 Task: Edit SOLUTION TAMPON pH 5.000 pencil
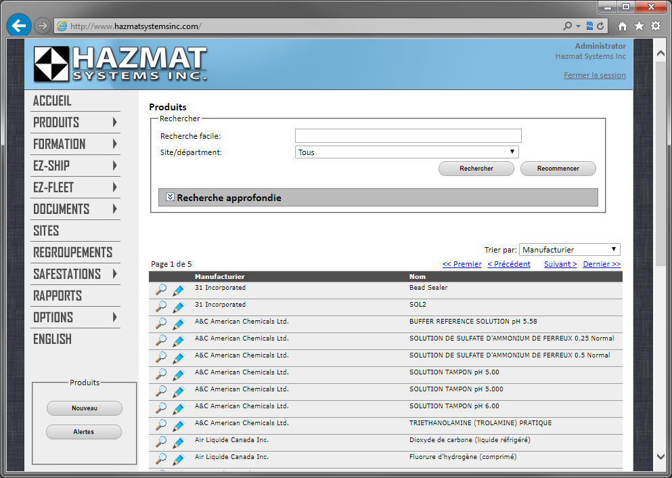pos(178,392)
